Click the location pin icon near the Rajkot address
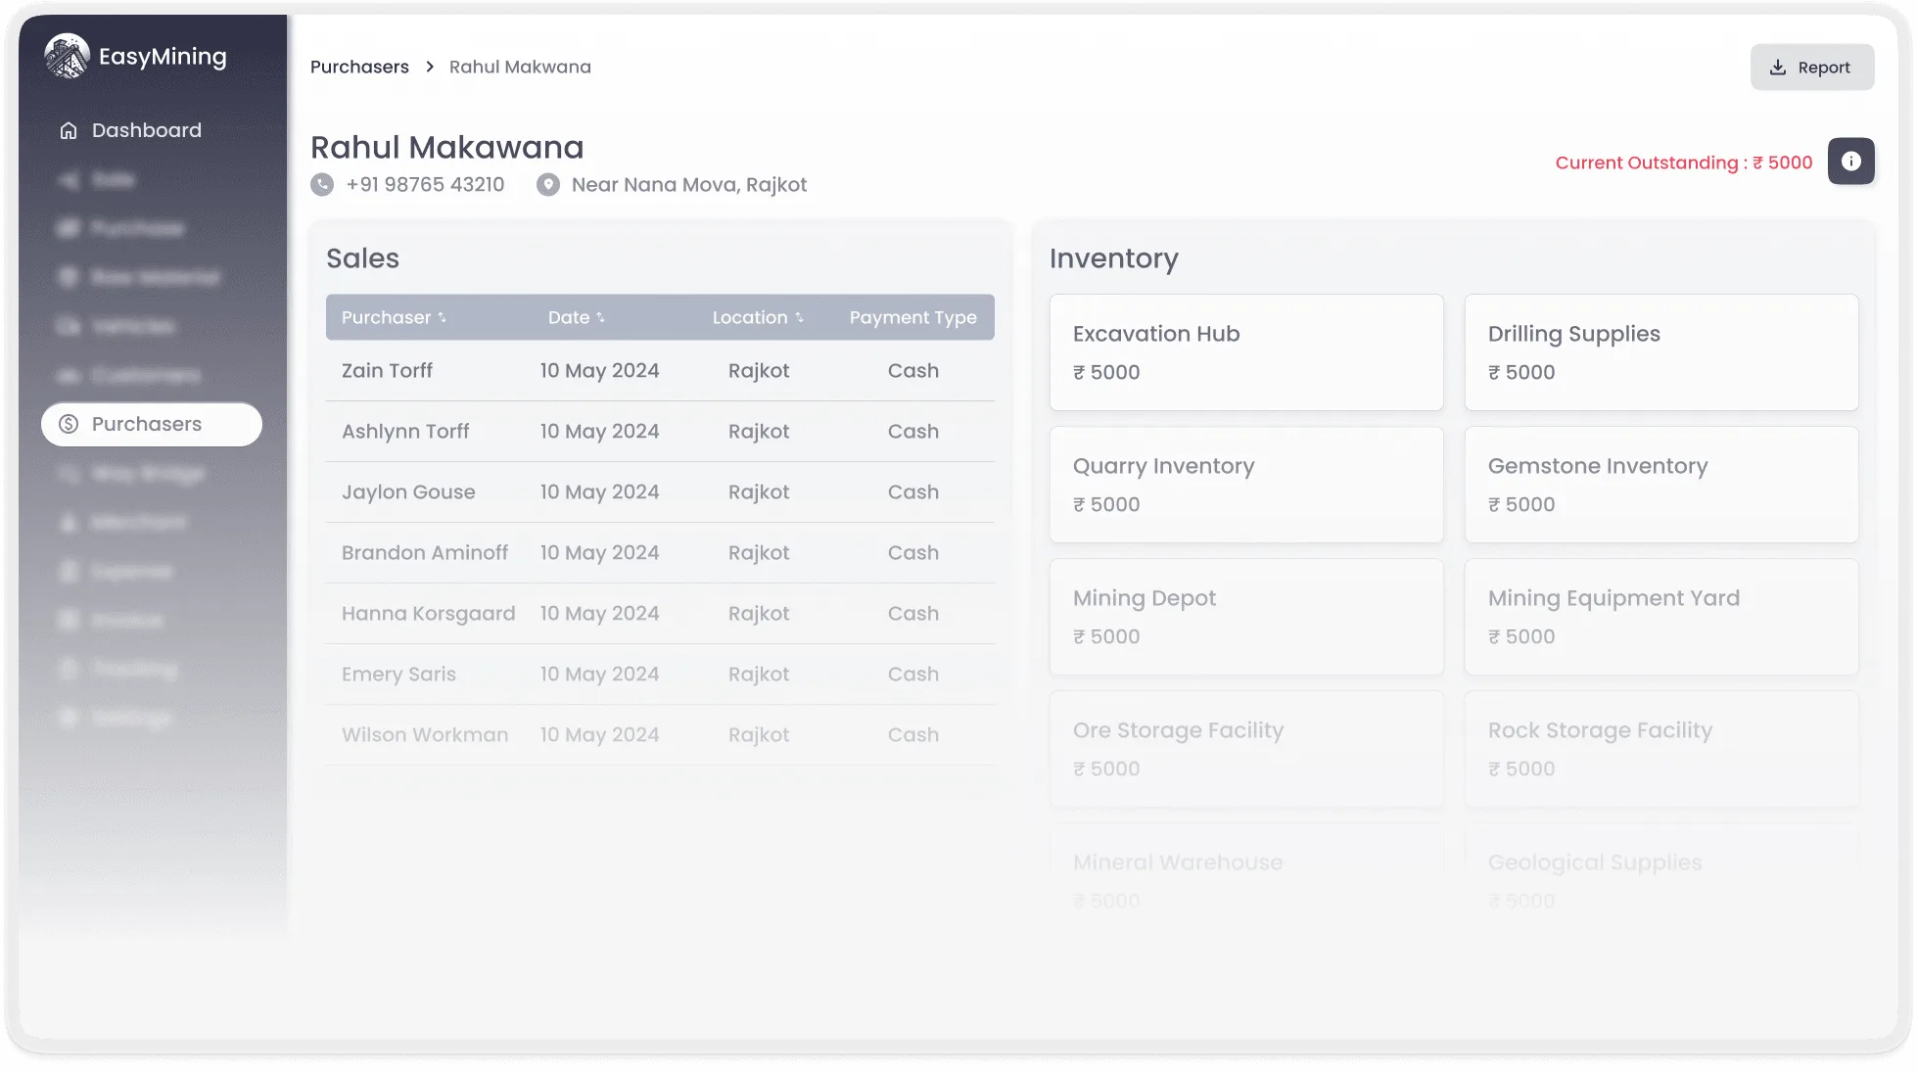Viewport: 1917px width, 1071px height. (547, 184)
